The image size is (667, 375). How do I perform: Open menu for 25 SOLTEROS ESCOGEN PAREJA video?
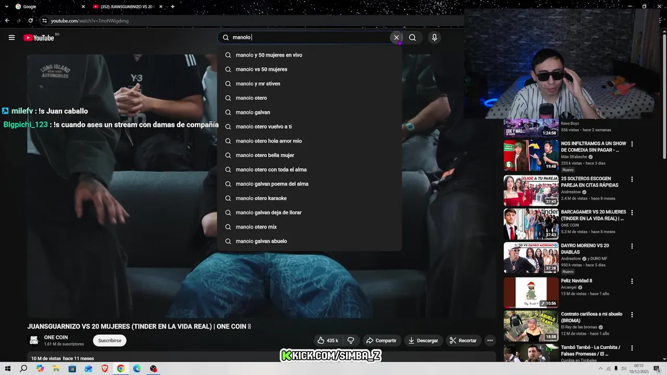point(632,179)
